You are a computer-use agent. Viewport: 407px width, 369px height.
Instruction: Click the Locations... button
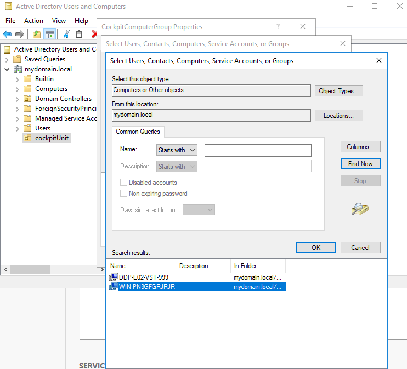pos(339,116)
